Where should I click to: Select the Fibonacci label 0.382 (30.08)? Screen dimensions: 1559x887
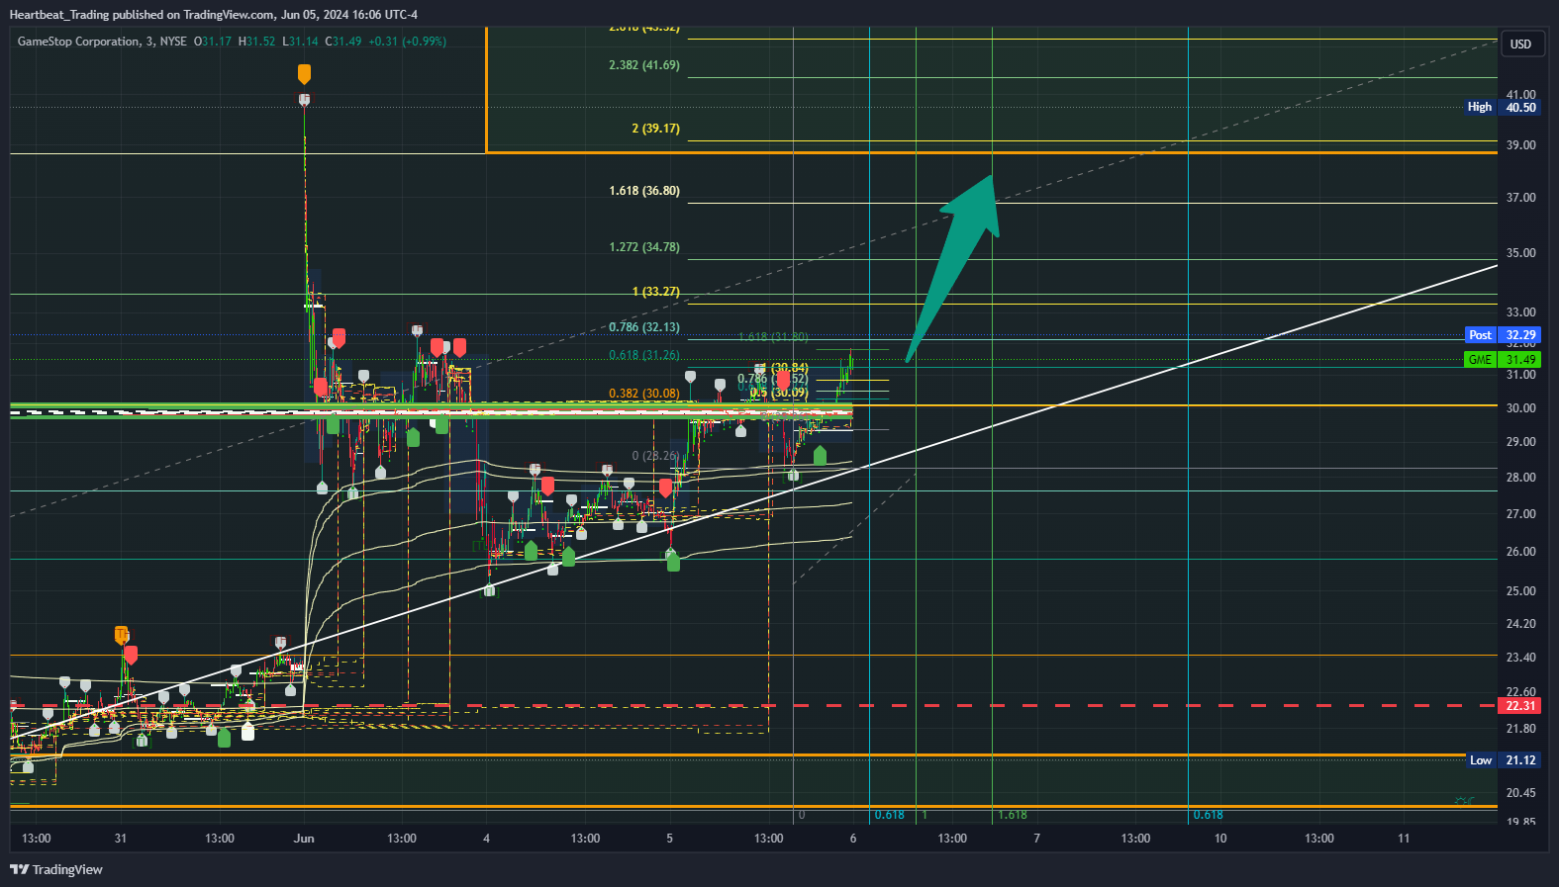coord(644,394)
